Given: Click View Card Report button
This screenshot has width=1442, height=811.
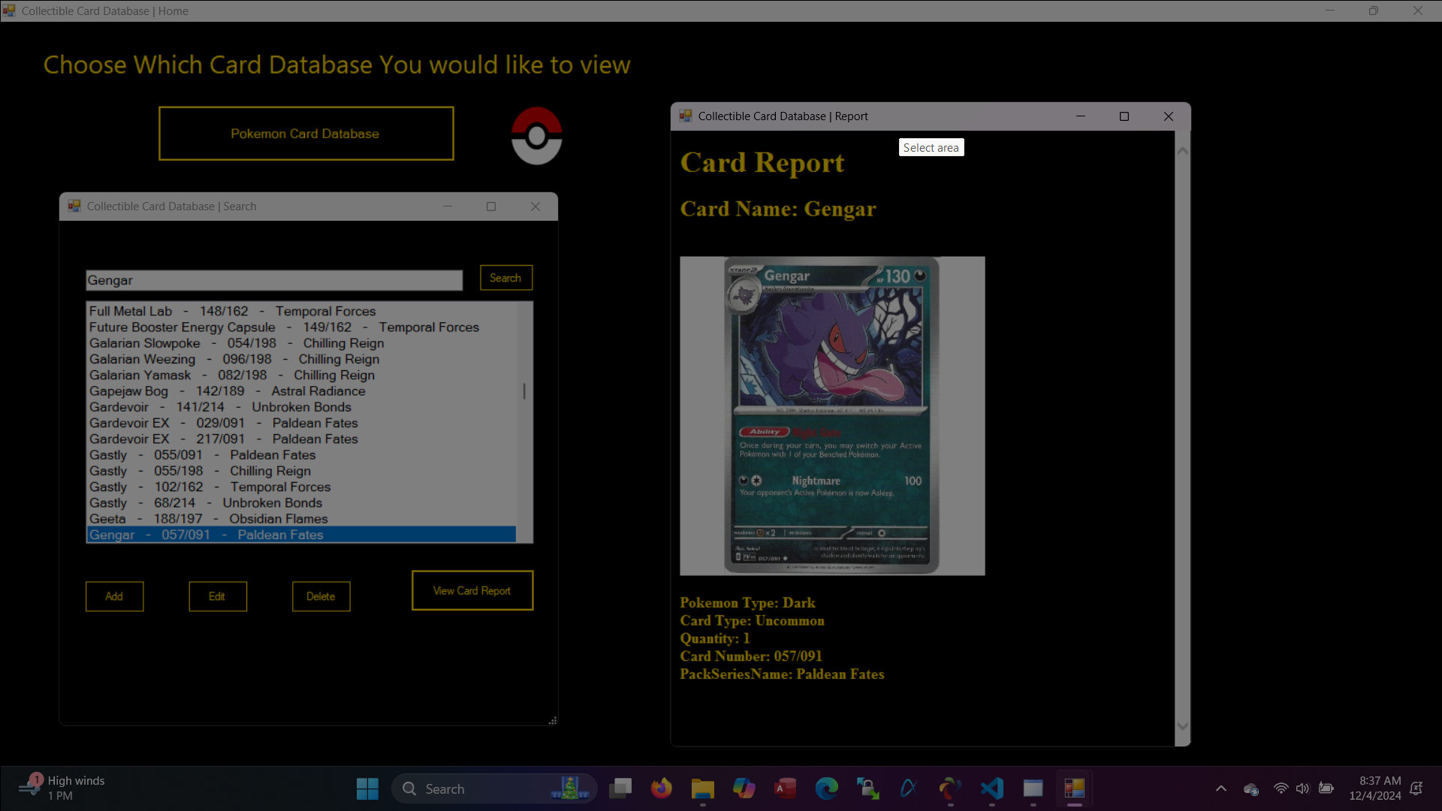Looking at the screenshot, I should 472,591.
